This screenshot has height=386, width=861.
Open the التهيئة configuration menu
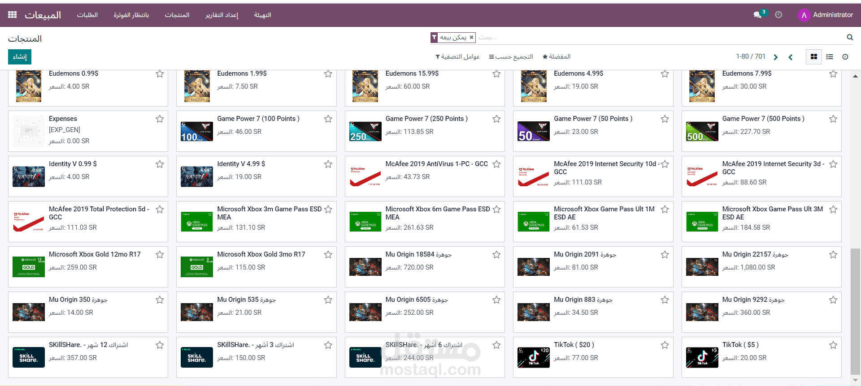(x=263, y=15)
